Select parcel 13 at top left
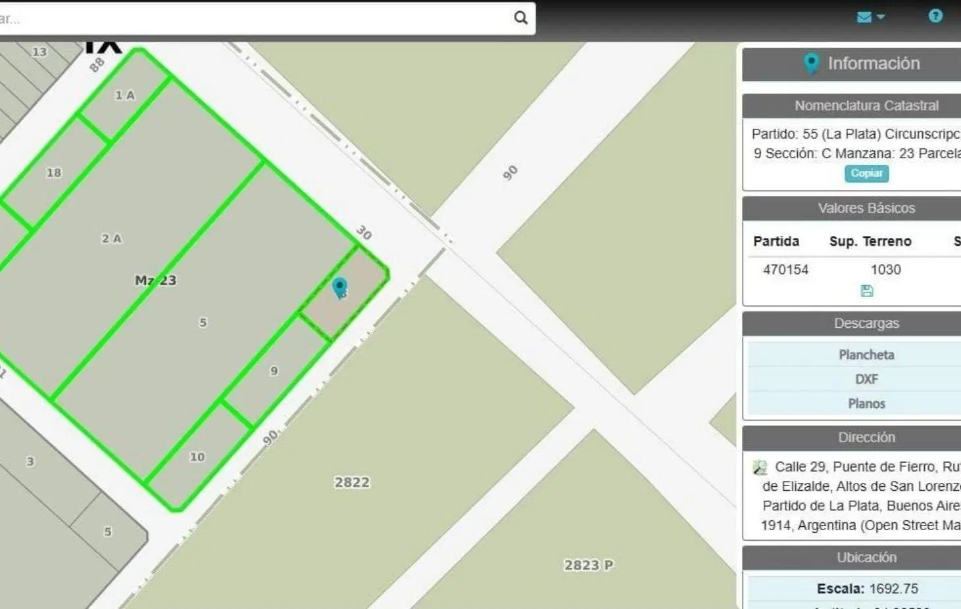This screenshot has width=961, height=609. (x=39, y=51)
